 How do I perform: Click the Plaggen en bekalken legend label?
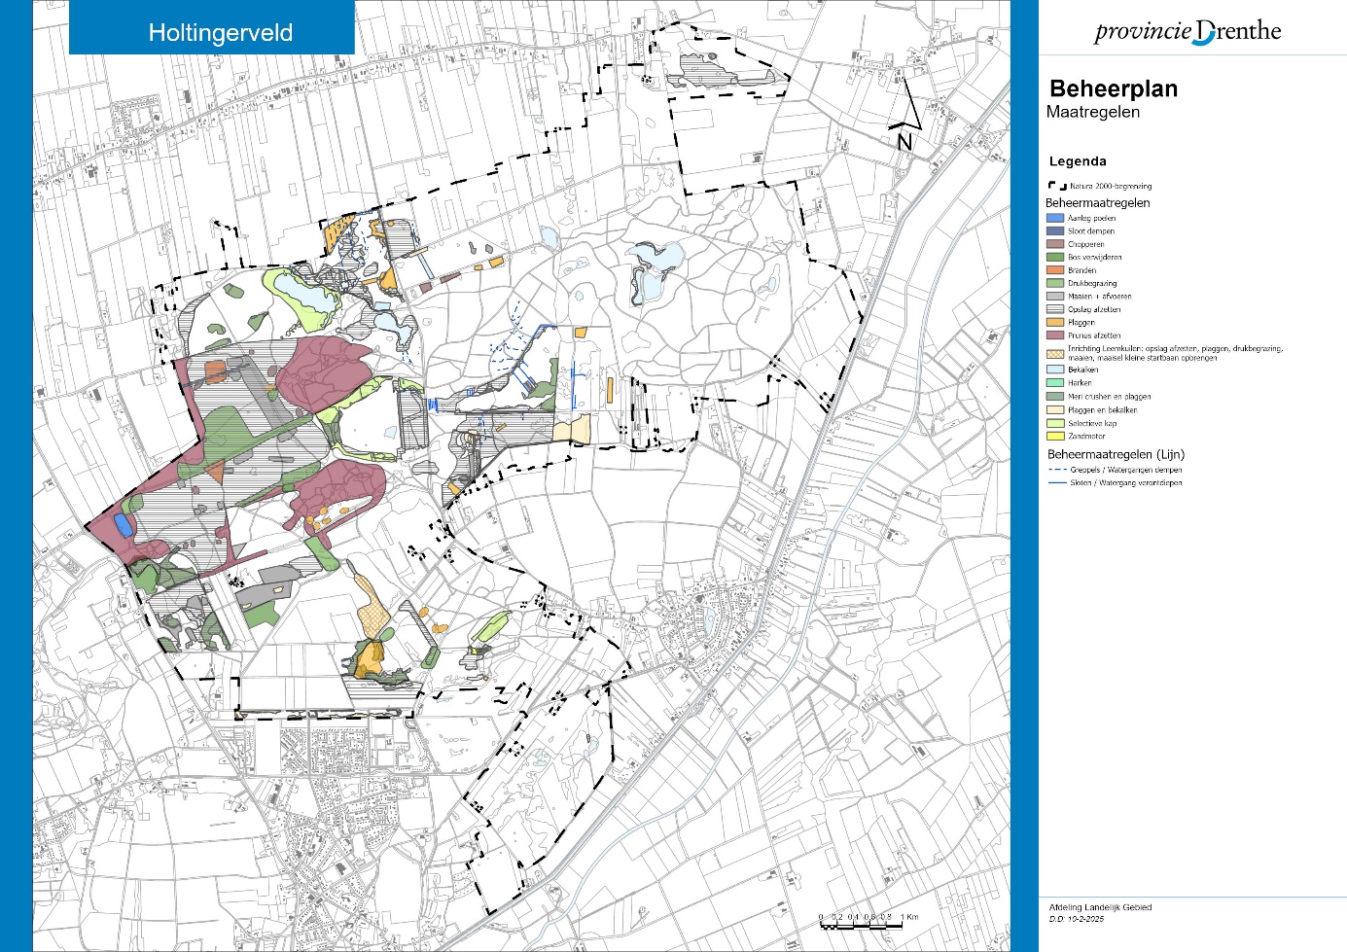pyautogui.click(x=1102, y=410)
